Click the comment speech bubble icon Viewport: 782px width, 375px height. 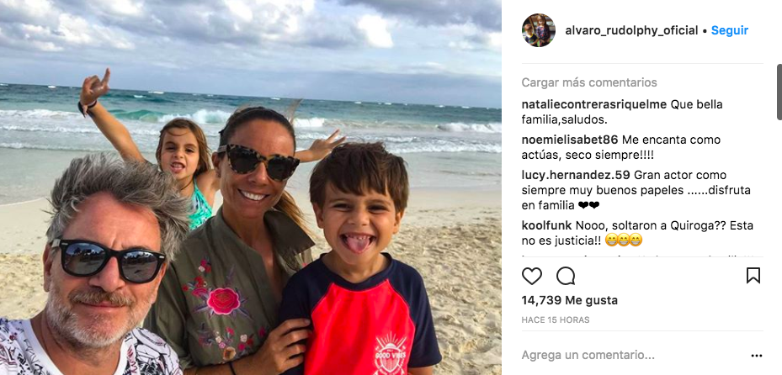coord(566,276)
